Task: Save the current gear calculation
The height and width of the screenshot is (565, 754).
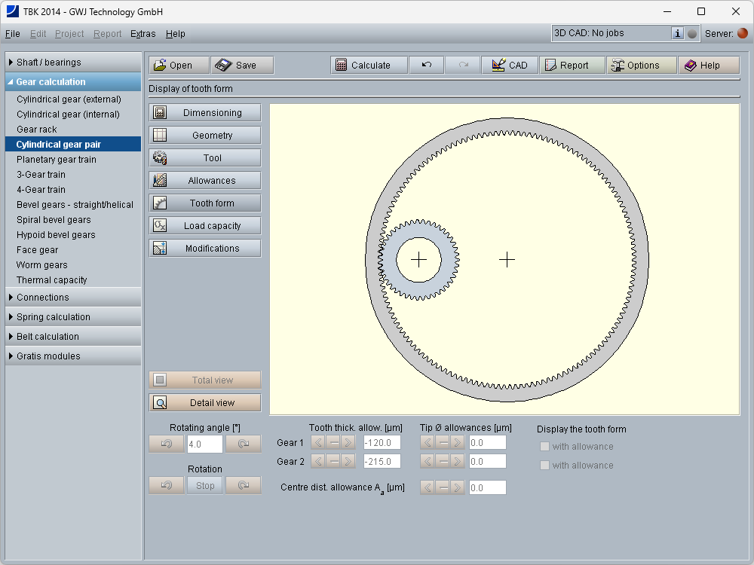Action: [242, 66]
